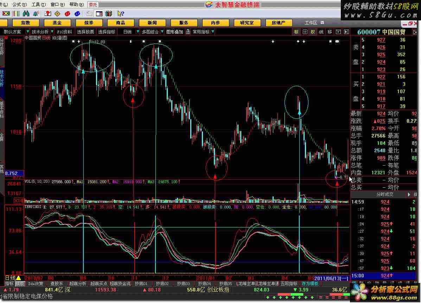Click the 日线 yellow triangle at bottom left
Screen dimensions: 421x303
[x=19, y=278]
